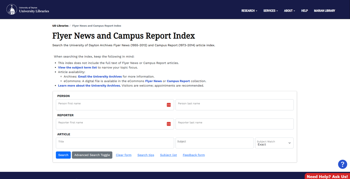350x179 pixels.
Task: Focus the Reporter last name field
Action: pyautogui.click(x=235, y=124)
